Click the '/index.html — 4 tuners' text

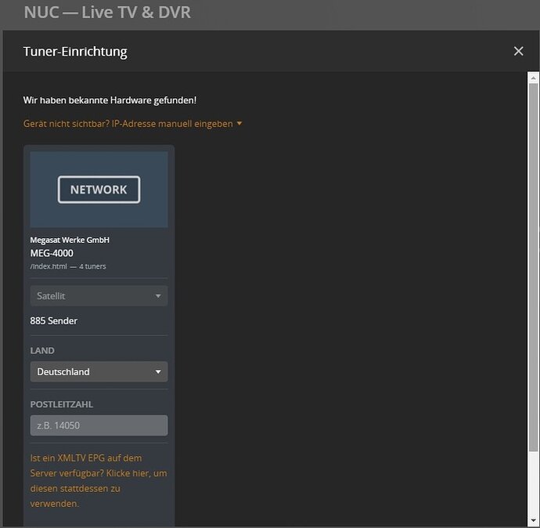68,266
